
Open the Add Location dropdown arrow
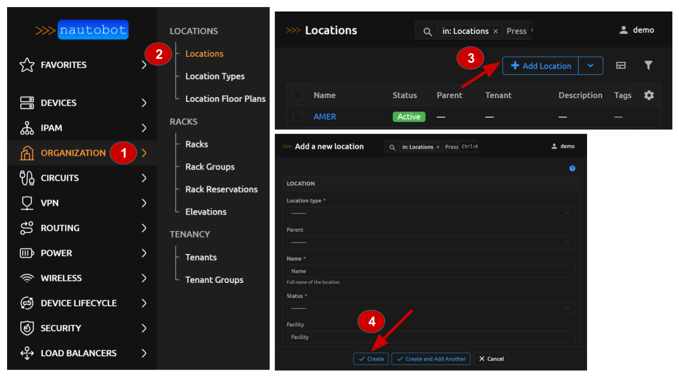[x=591, y=66]
